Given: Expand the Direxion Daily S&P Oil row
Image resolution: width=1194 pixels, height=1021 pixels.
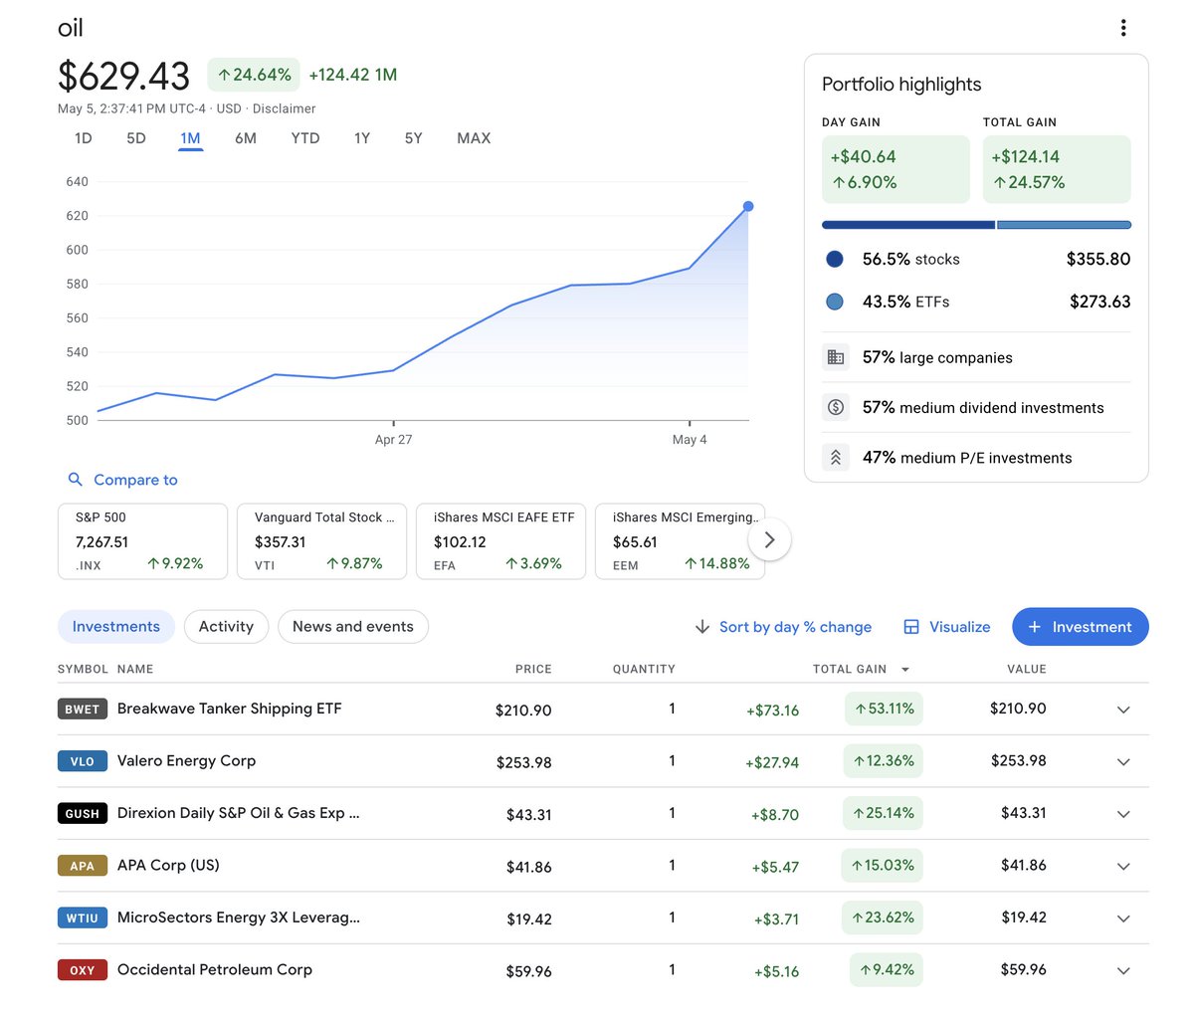Looking at the screenshot, I should (1123, 814).
